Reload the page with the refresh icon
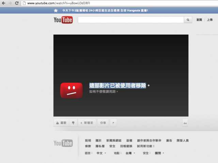218x163 pixels. (x=17, y=3)
